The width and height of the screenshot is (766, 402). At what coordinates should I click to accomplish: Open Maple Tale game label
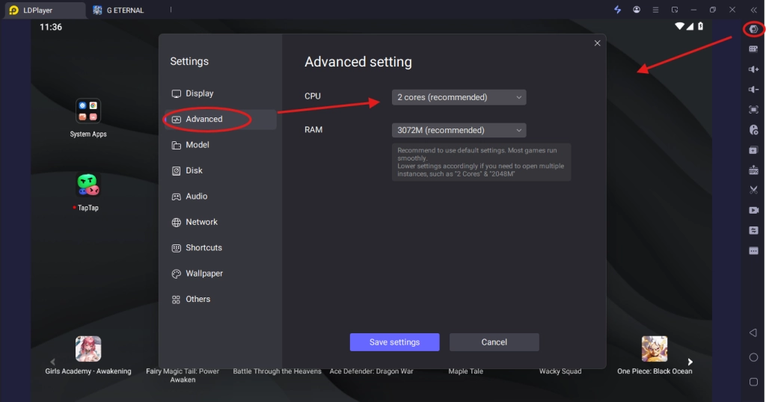(465, 371)
